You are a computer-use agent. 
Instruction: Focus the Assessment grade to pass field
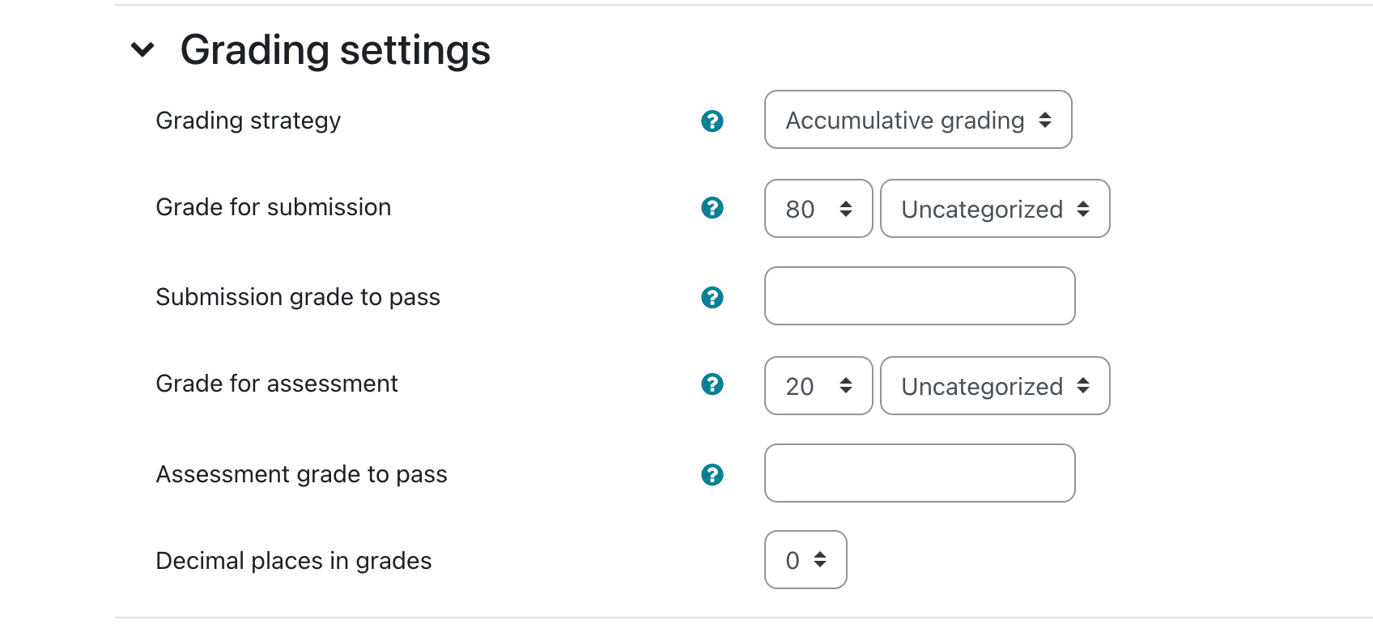click(920, 473)
